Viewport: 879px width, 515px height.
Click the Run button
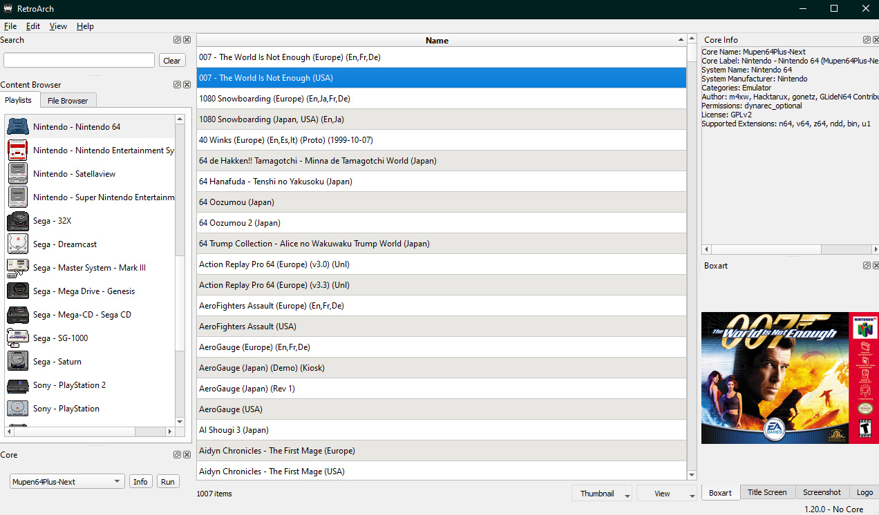(167, 482)
